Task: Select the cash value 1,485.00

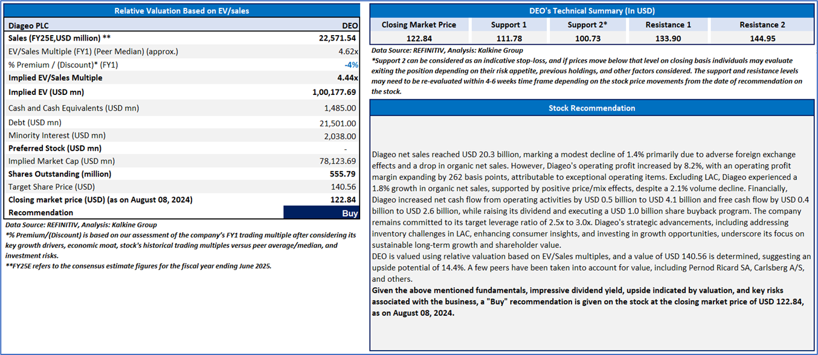Action: pos(341,108)
